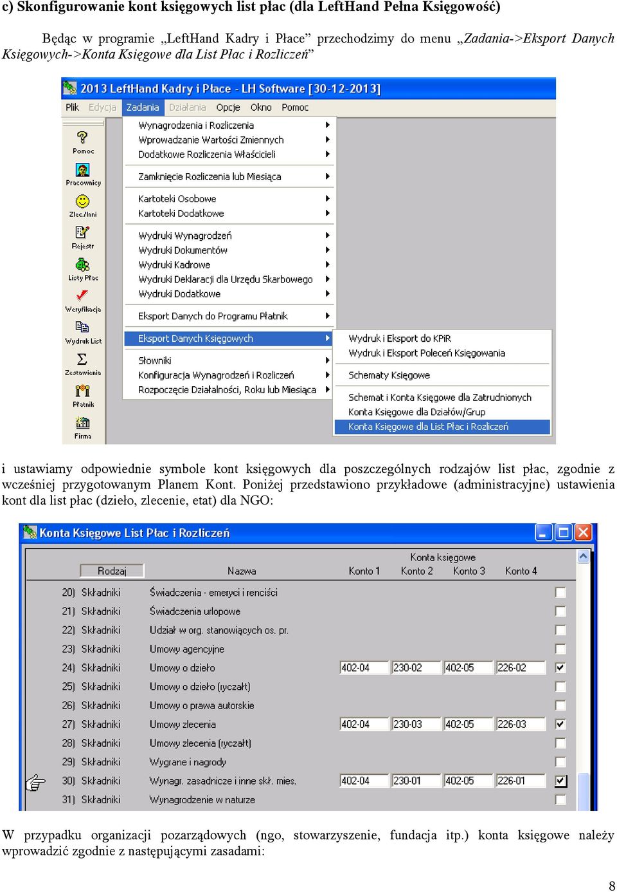Toggle checkbox for Świadczenia - emeryci i renciści

coord(561,592)
